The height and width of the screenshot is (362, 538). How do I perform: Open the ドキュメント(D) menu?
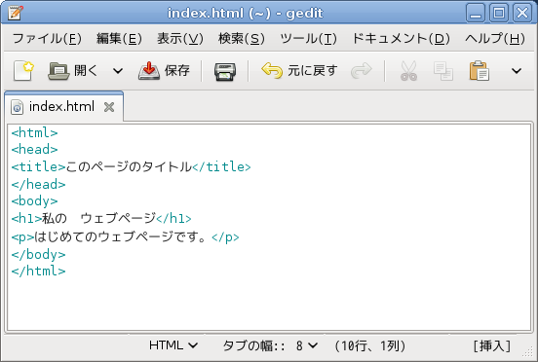(x=402, y=38)
